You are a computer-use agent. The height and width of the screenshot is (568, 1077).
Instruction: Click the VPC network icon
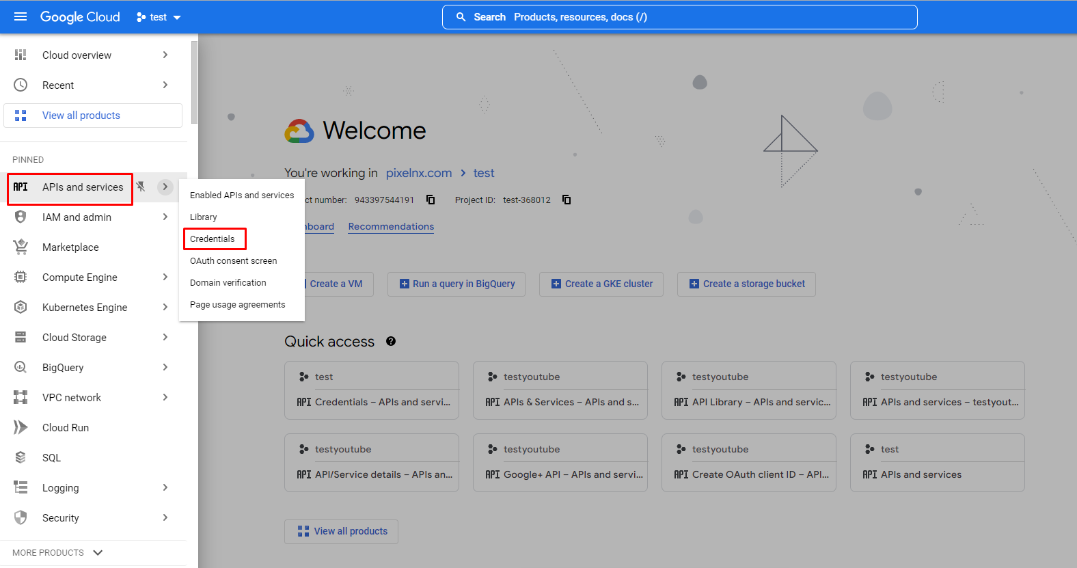pyautogui.click(x=21, y=397)
